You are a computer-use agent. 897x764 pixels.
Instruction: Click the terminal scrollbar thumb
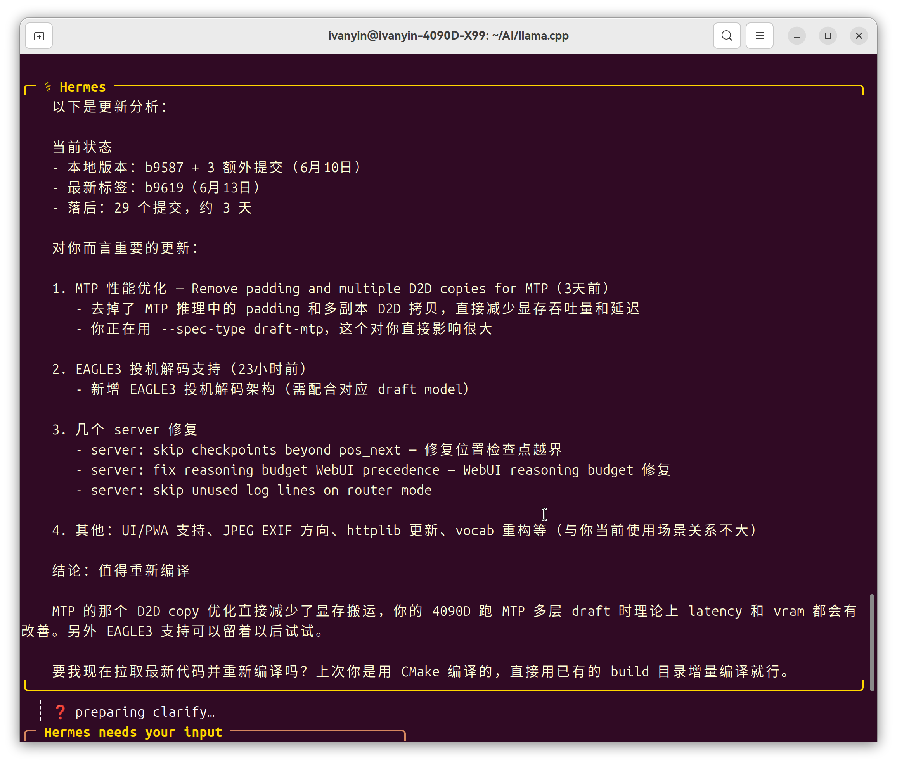(872, 642)
